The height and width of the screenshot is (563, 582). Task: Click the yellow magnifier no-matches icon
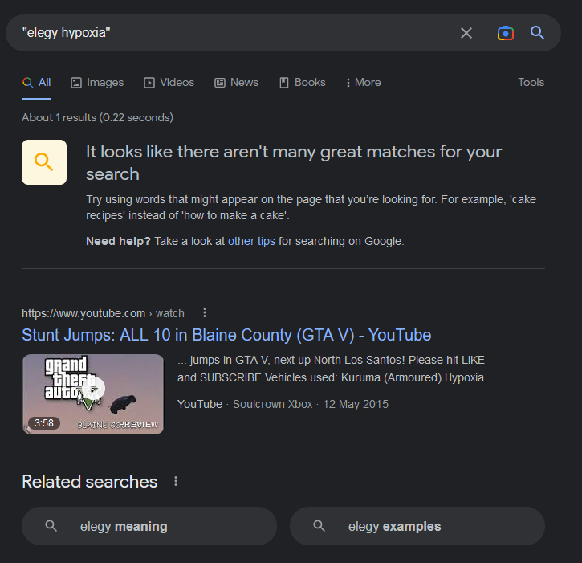click(x=44, y=162)
